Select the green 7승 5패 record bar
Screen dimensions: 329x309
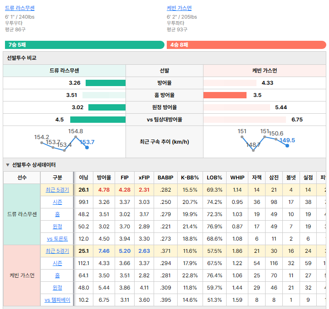[85, 45]
